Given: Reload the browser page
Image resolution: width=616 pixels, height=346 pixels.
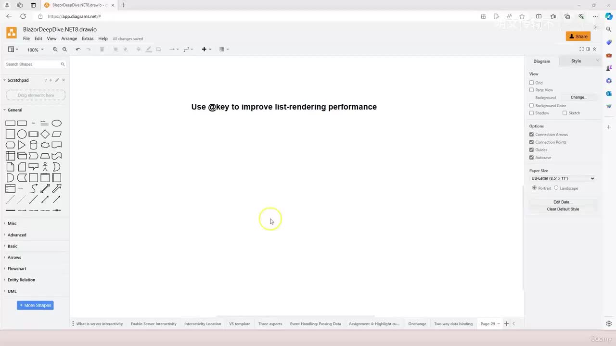Looking at the screenshot, I should (23, 16).
